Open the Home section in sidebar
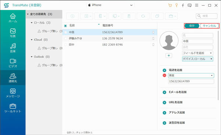221x135 pixels. point(13,18)
